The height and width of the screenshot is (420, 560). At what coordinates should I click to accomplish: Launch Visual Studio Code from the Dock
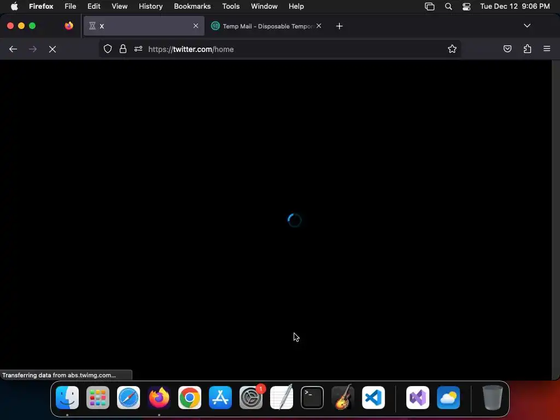point(374,398)
